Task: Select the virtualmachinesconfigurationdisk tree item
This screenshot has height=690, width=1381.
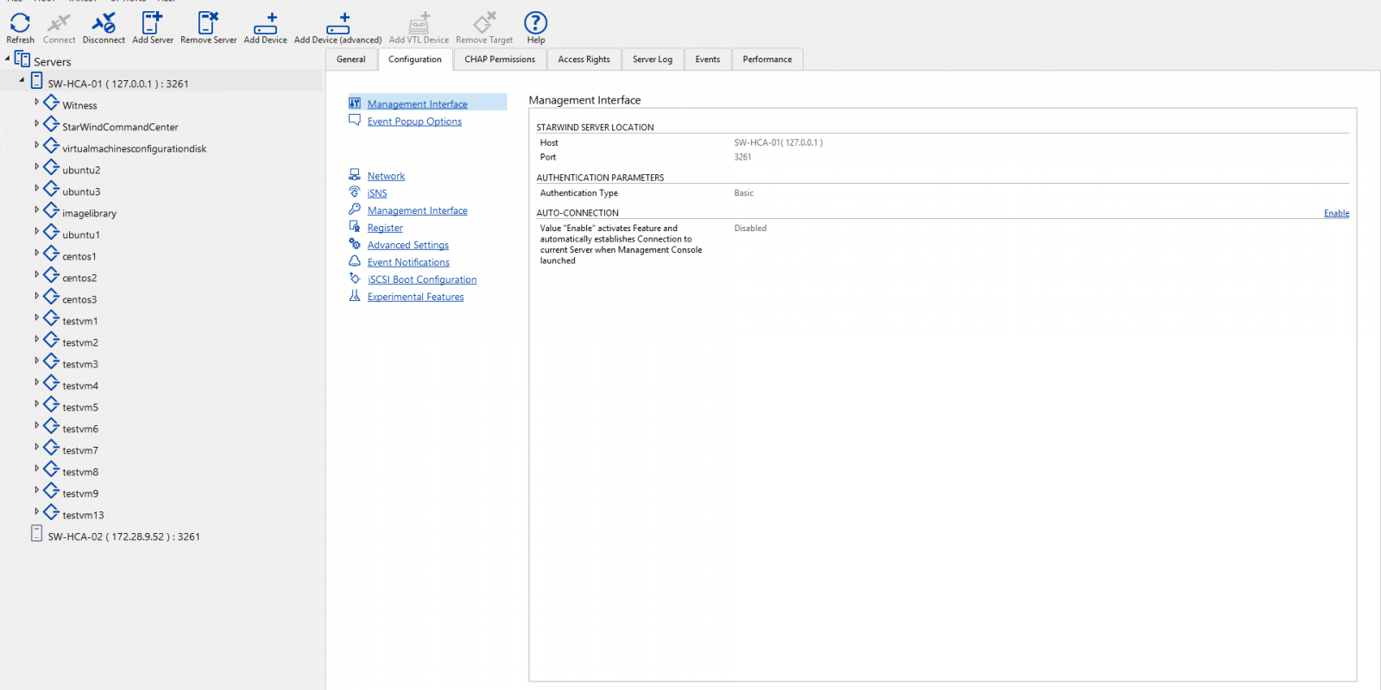Action: 134,148
